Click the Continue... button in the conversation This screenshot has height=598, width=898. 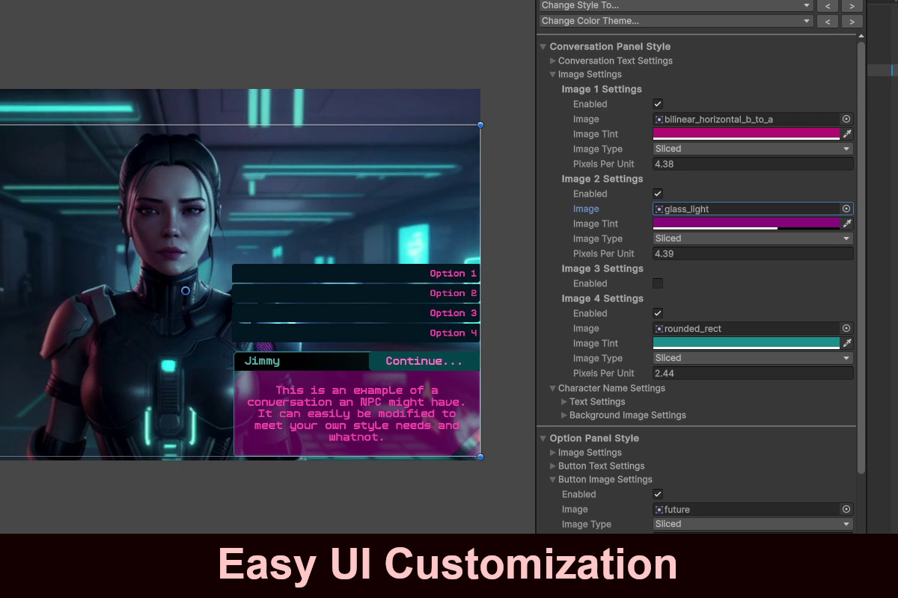pos(424,361)
